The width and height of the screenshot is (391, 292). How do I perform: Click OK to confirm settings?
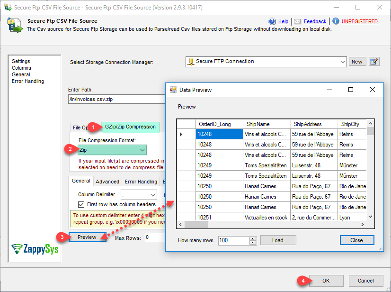(326, 281)
